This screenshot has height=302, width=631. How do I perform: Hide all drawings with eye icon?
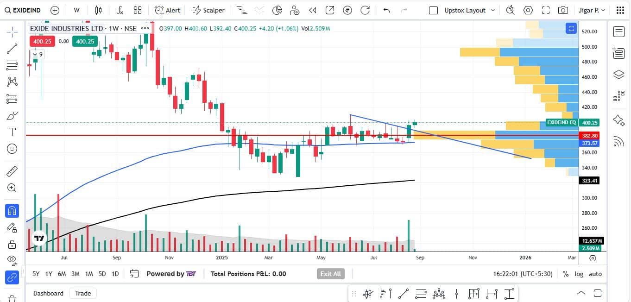13,259
